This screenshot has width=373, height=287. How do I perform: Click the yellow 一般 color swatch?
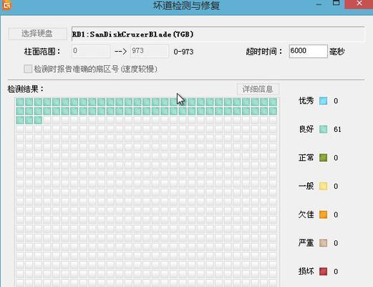324,186
